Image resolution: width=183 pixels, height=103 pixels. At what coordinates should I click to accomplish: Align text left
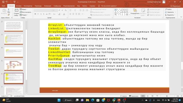click(x=70, y=14)
